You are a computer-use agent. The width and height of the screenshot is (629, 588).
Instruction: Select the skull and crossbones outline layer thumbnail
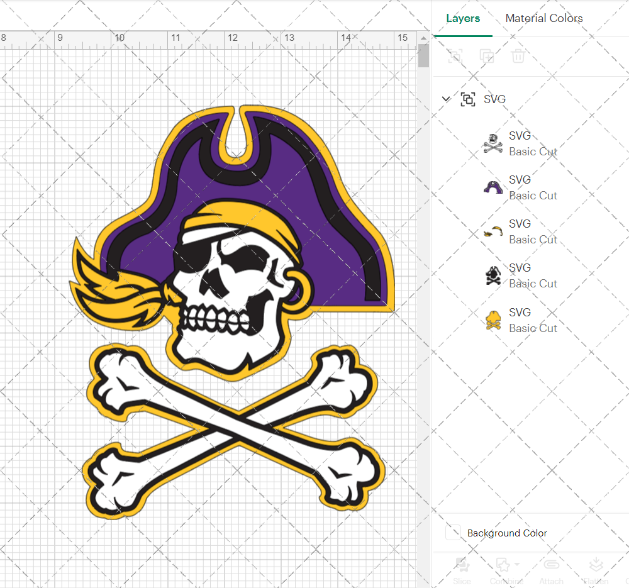(493, 143)
